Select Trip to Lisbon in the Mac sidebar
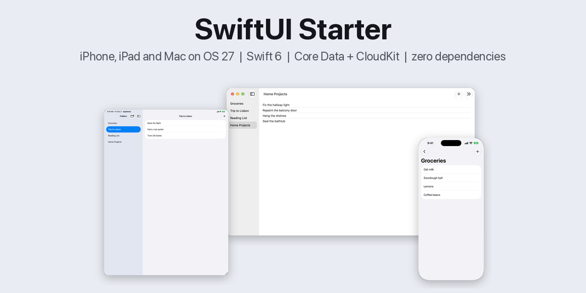The image size is (586, 293). 243,111
